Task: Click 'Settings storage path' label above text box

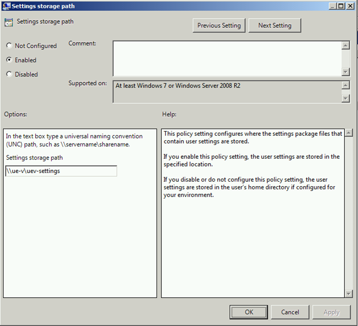Action: pos(34,157)
